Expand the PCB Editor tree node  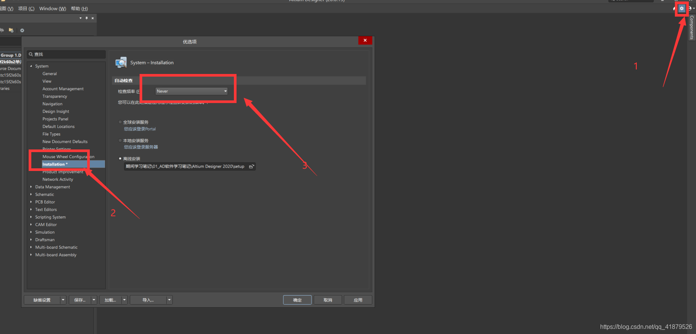31,202
